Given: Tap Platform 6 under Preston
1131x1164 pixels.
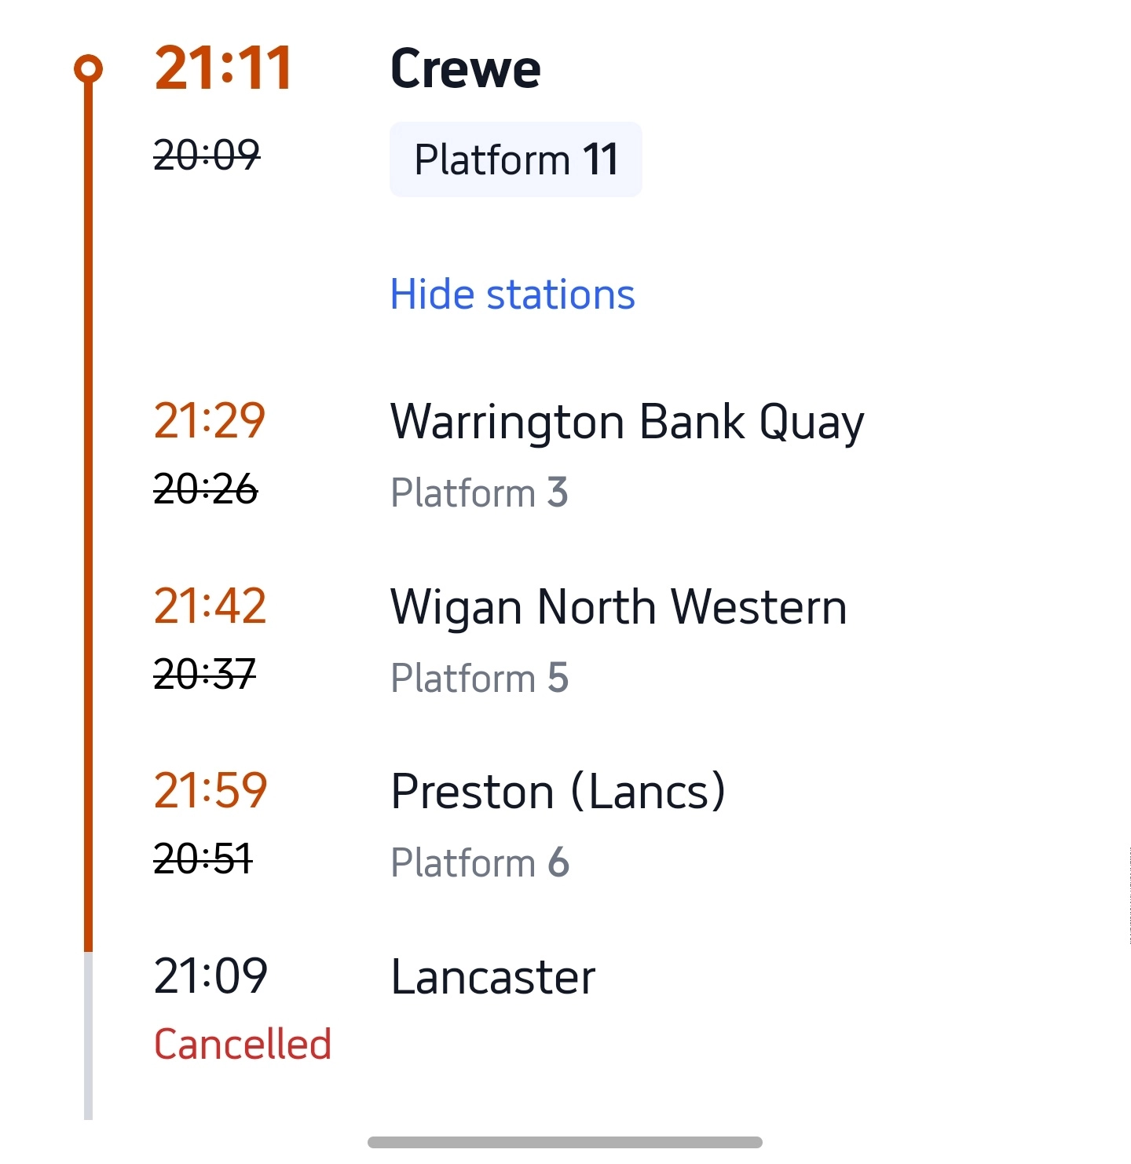Looking at the screenshot, I should pyautogui.click(x=479, y=863).
